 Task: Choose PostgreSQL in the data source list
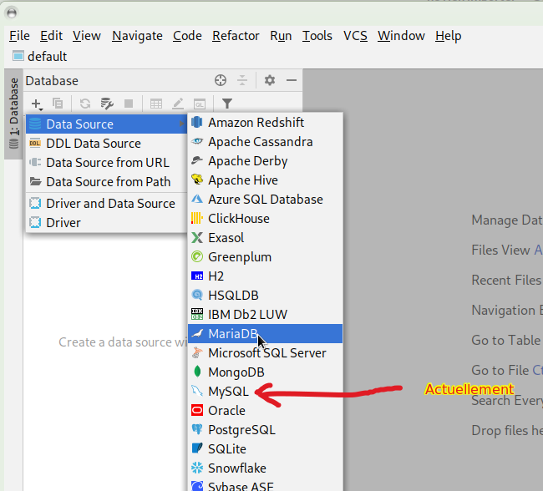click(241, 430)
